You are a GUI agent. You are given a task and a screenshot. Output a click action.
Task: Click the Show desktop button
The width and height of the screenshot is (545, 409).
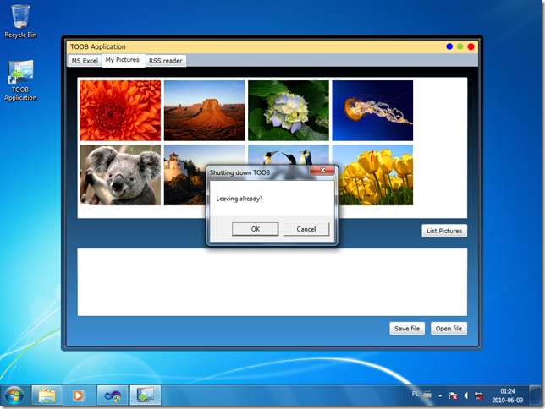click(535, 395)
